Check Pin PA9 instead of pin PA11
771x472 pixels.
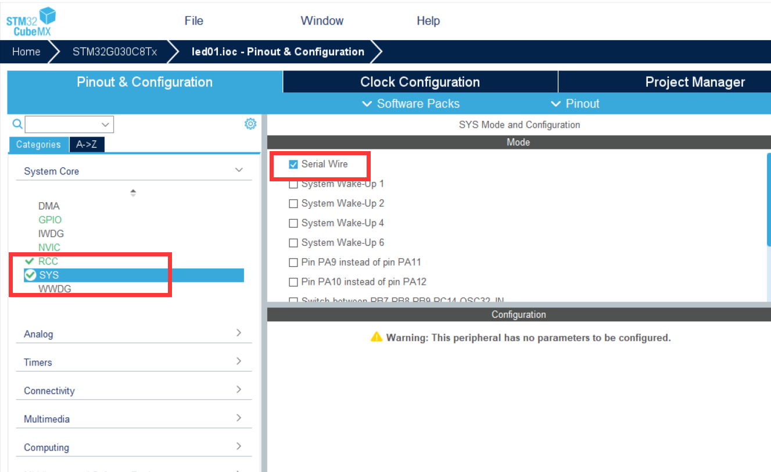tap(293, 263)
